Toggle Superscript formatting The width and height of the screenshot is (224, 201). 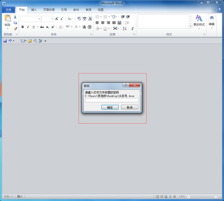(53, 27)
